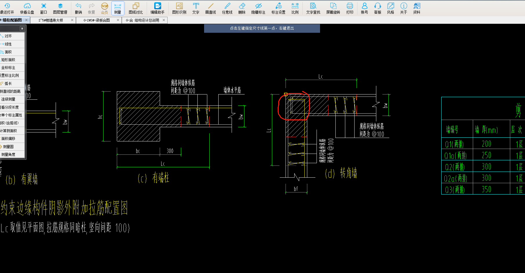Switch to 结构设计总说明 tab
The image size is (525, 273).
[x=142, y=20]
